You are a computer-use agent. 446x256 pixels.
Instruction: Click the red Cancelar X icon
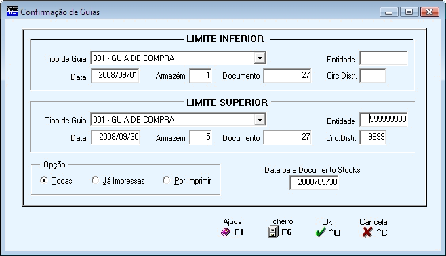click(x=367, y=232)
